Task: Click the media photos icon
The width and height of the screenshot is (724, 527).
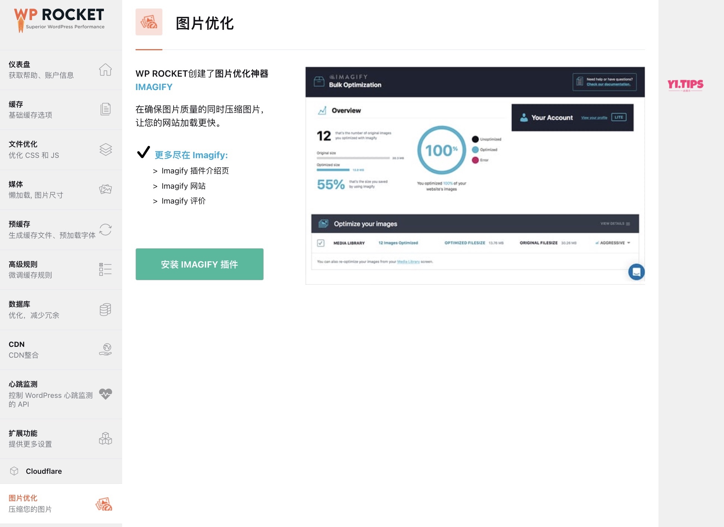Action: [x=105, y=189]
